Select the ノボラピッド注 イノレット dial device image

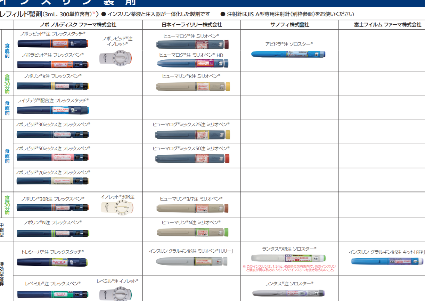click(x=116, y=58)
